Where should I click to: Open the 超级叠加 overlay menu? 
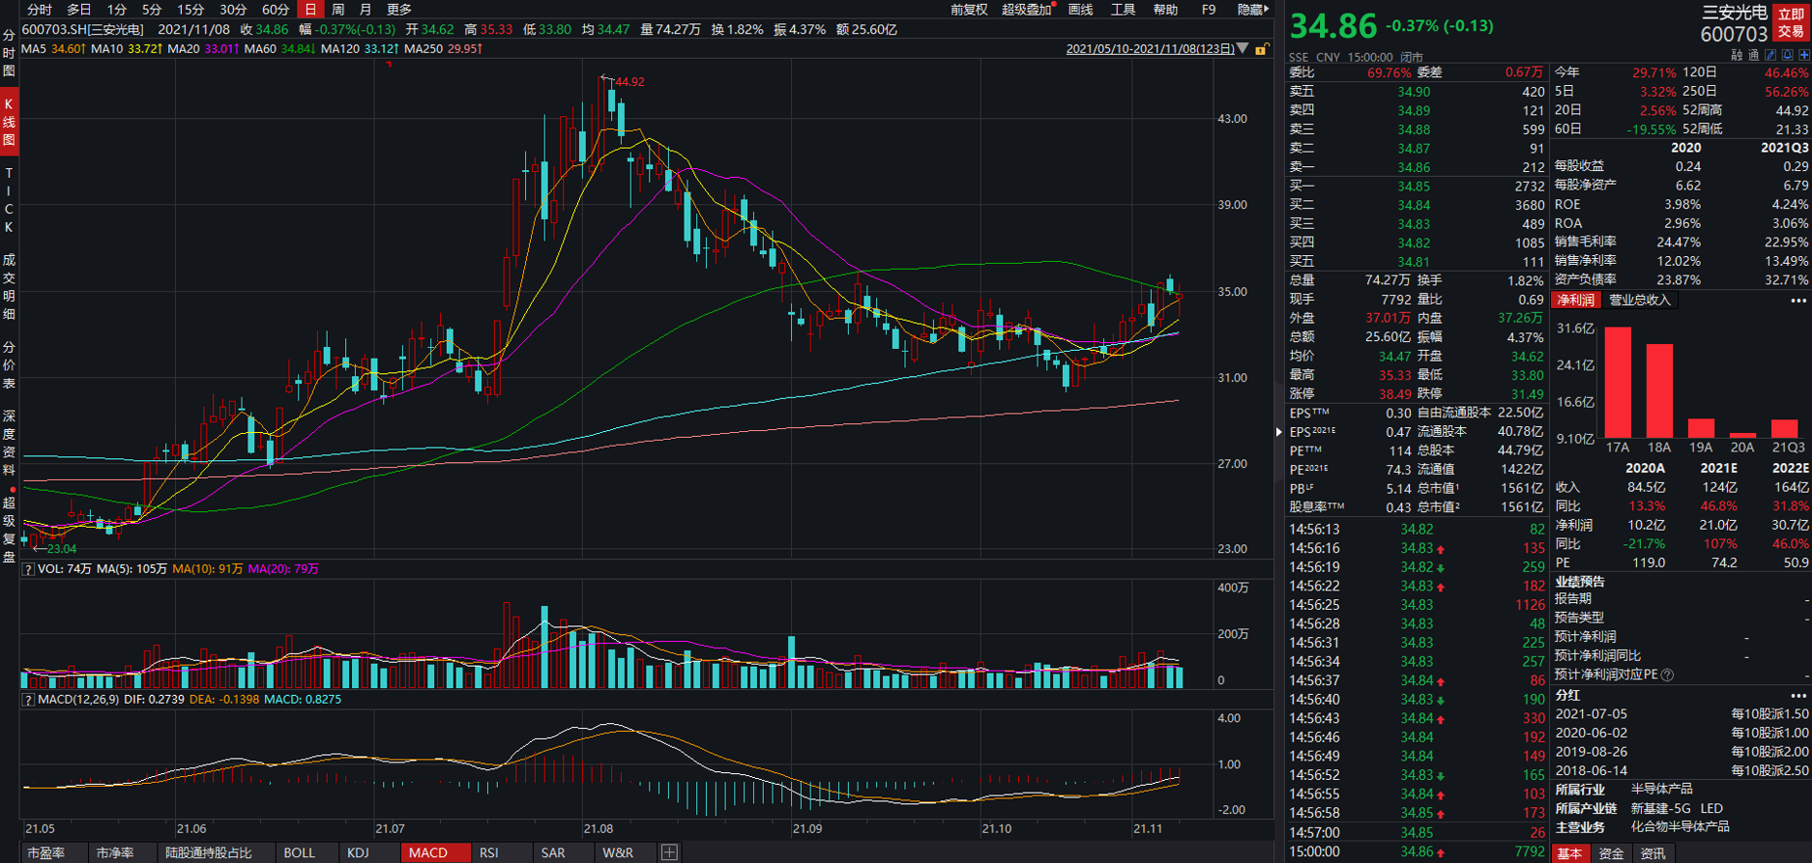click(1028, 9)
